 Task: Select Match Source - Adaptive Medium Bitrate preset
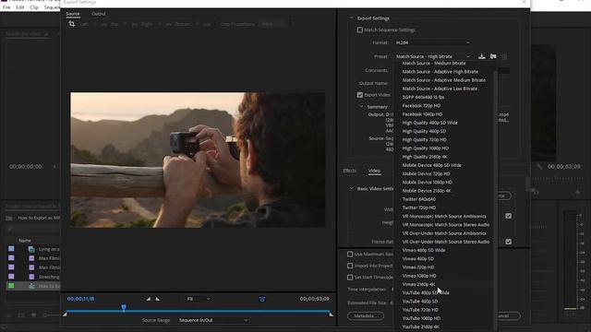443,80
